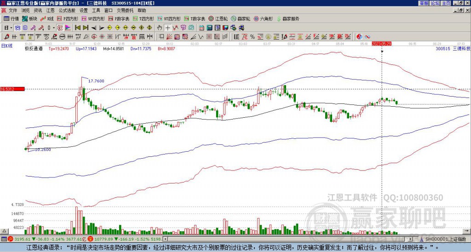Click the 极反通道 indicator label

pos(34,48)
